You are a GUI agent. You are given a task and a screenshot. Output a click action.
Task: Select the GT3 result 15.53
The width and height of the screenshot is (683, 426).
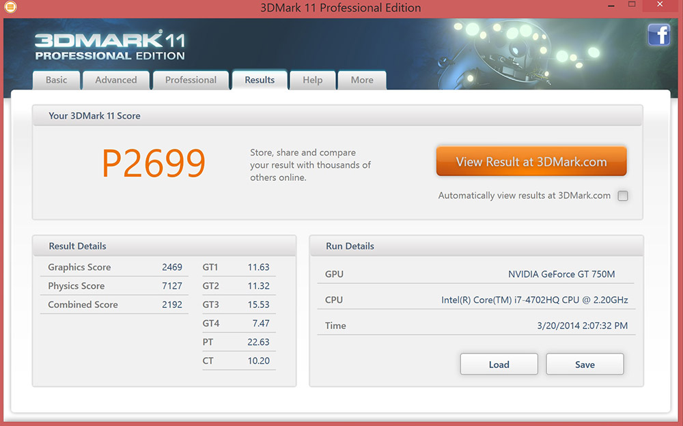click(259, 304)
